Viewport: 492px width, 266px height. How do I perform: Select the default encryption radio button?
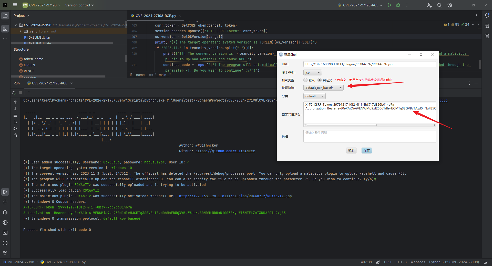click(x=305, y=80)
